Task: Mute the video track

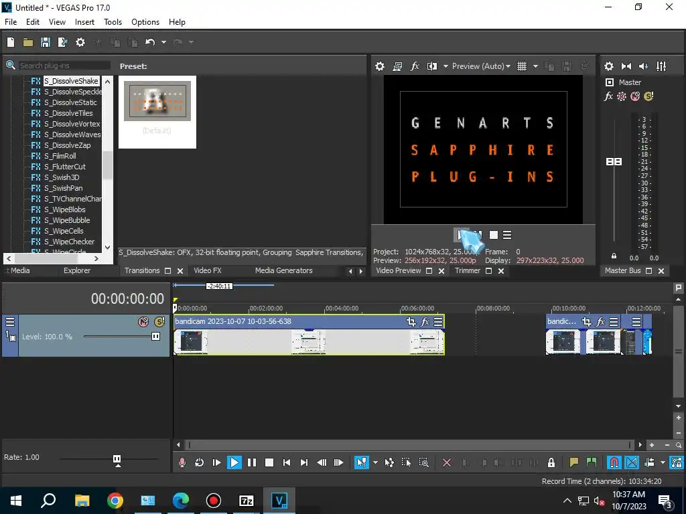Action: (x=143, y=322)
